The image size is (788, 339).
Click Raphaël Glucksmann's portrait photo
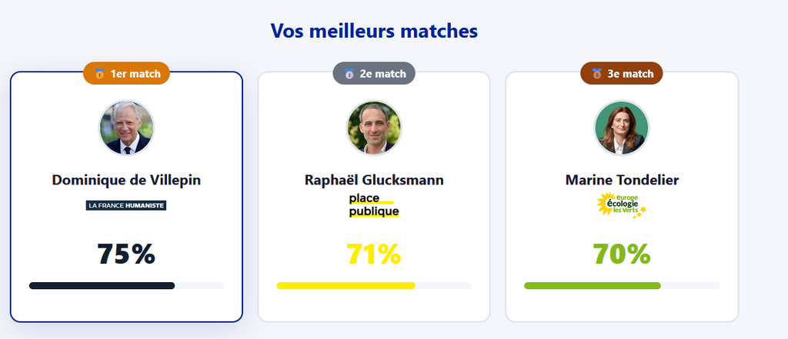(374, 128)
